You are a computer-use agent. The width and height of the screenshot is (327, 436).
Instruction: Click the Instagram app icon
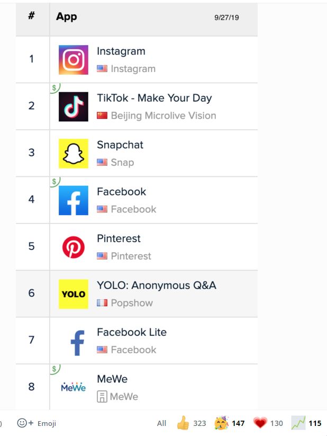pos(74,60)
